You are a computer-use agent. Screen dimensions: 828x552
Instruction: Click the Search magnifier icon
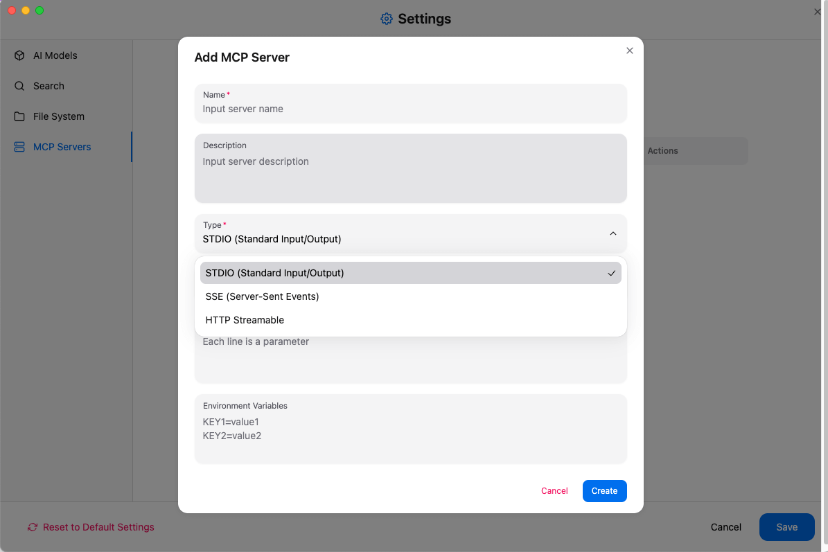19,86
